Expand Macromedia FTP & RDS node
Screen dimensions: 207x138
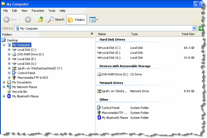[9, 77]
